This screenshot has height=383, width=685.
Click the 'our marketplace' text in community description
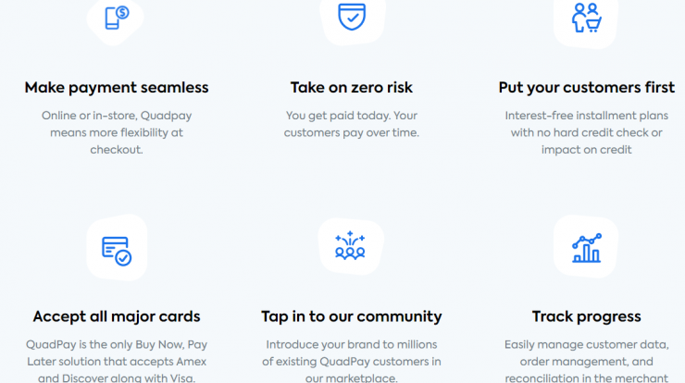(x=352, y=378)
